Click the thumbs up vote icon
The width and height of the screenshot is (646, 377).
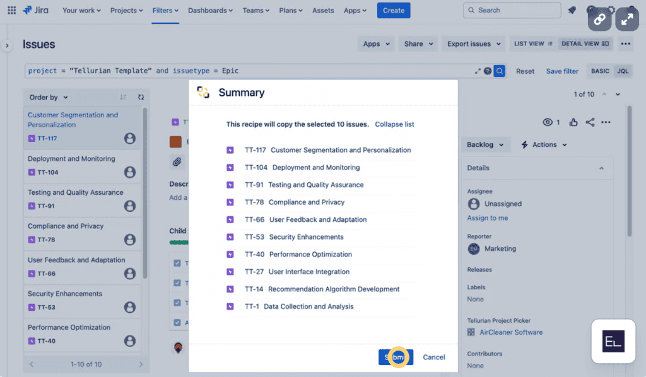(573, 122)
